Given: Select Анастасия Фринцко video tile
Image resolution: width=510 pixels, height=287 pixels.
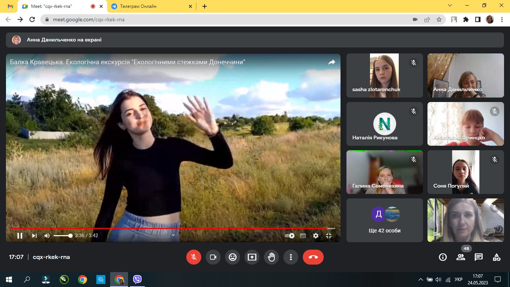Looking at the screenshot, I should tap(466, 124).
